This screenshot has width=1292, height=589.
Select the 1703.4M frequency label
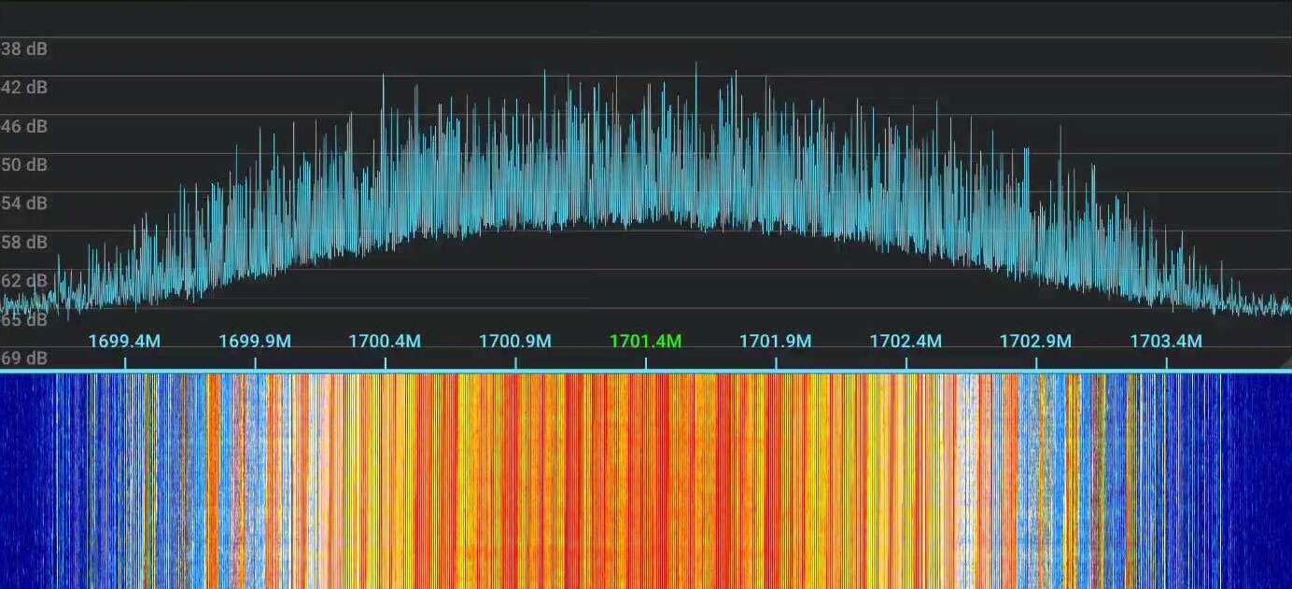point(1166,342)
